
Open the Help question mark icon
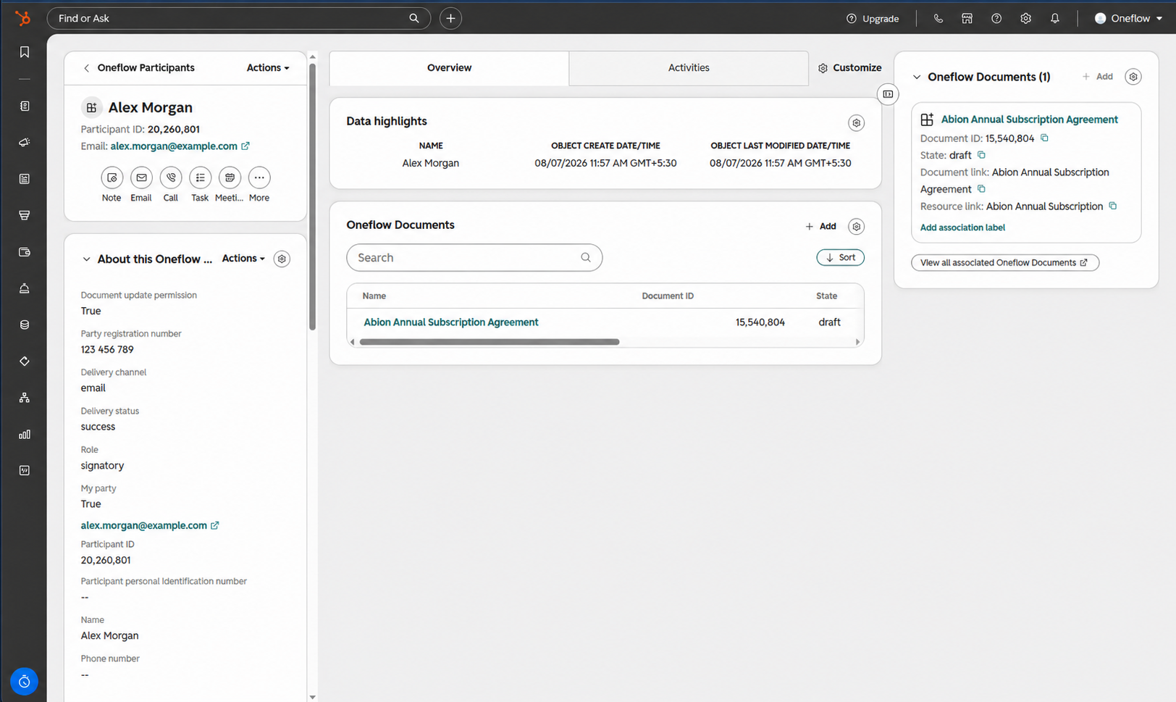click(996, 18)
